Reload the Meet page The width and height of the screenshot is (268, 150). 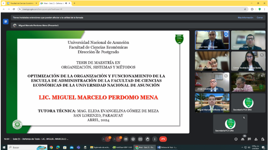click(x=14, y=9)
